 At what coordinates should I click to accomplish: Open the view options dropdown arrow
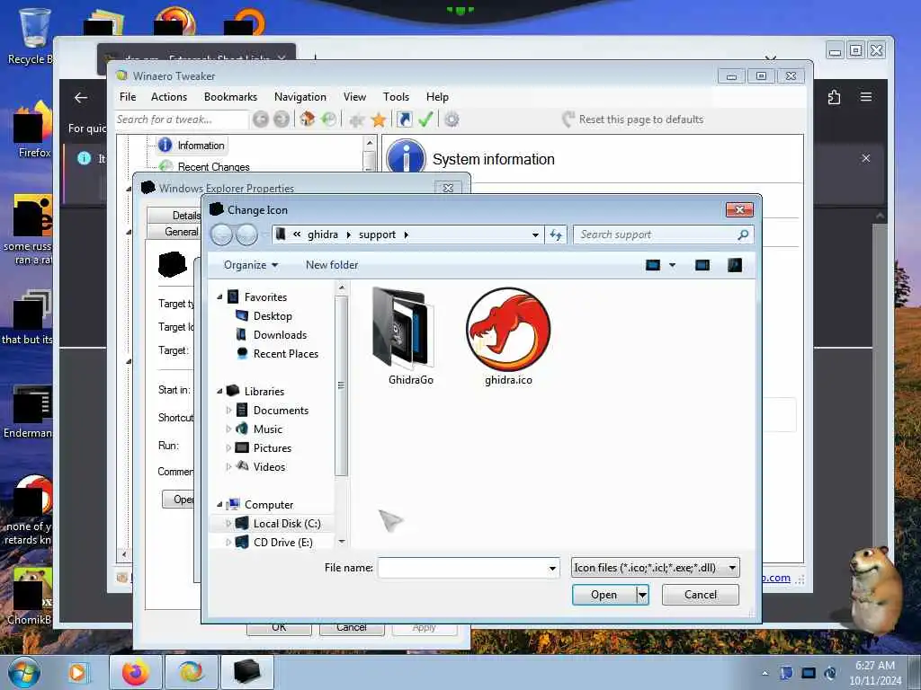point(673,265)
